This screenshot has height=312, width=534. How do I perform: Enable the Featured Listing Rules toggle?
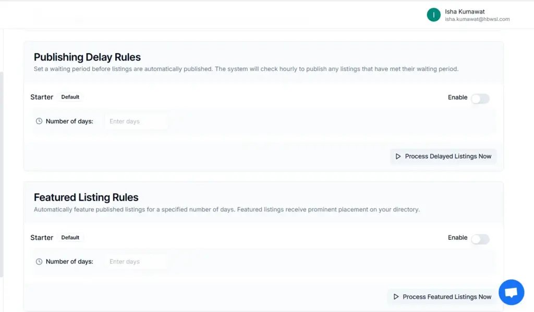tap(480, 239)
